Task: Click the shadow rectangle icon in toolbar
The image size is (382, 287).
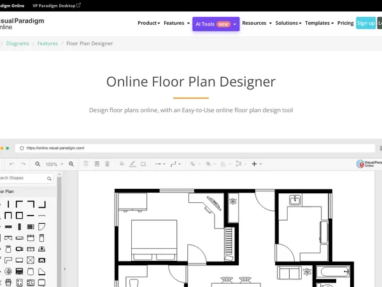Action: 143,164
